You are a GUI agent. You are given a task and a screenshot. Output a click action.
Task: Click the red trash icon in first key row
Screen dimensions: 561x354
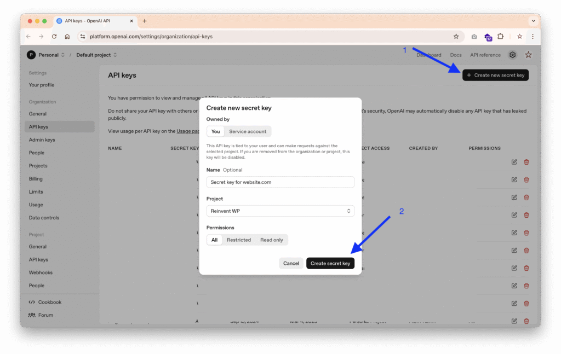526,162
